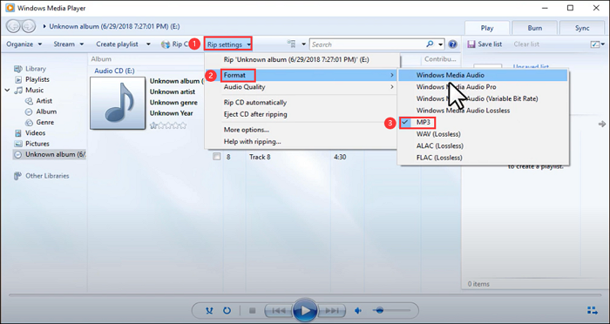Viewport: 610px width, 324px height.
Task: Open the Rip settings dropdown
Action: pos(228,44)
